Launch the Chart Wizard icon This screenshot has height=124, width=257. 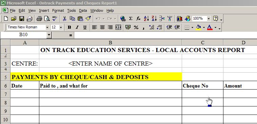(179, 19)
